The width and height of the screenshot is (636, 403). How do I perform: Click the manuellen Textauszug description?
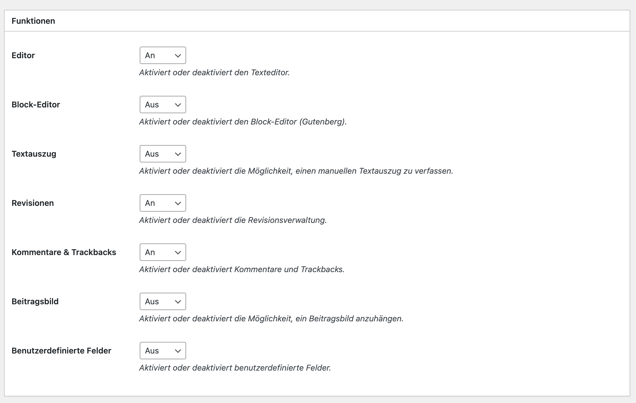tap(296, 171)
